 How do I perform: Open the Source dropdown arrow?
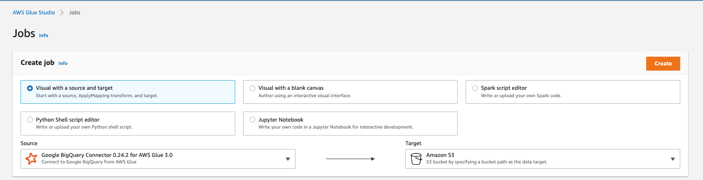click(x=288, y=159)
